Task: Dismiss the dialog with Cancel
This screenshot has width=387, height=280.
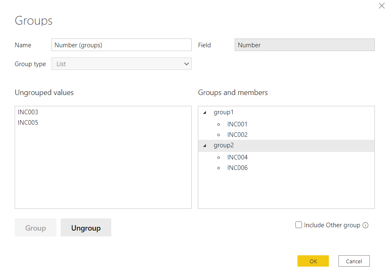Action: pos(354,261)
